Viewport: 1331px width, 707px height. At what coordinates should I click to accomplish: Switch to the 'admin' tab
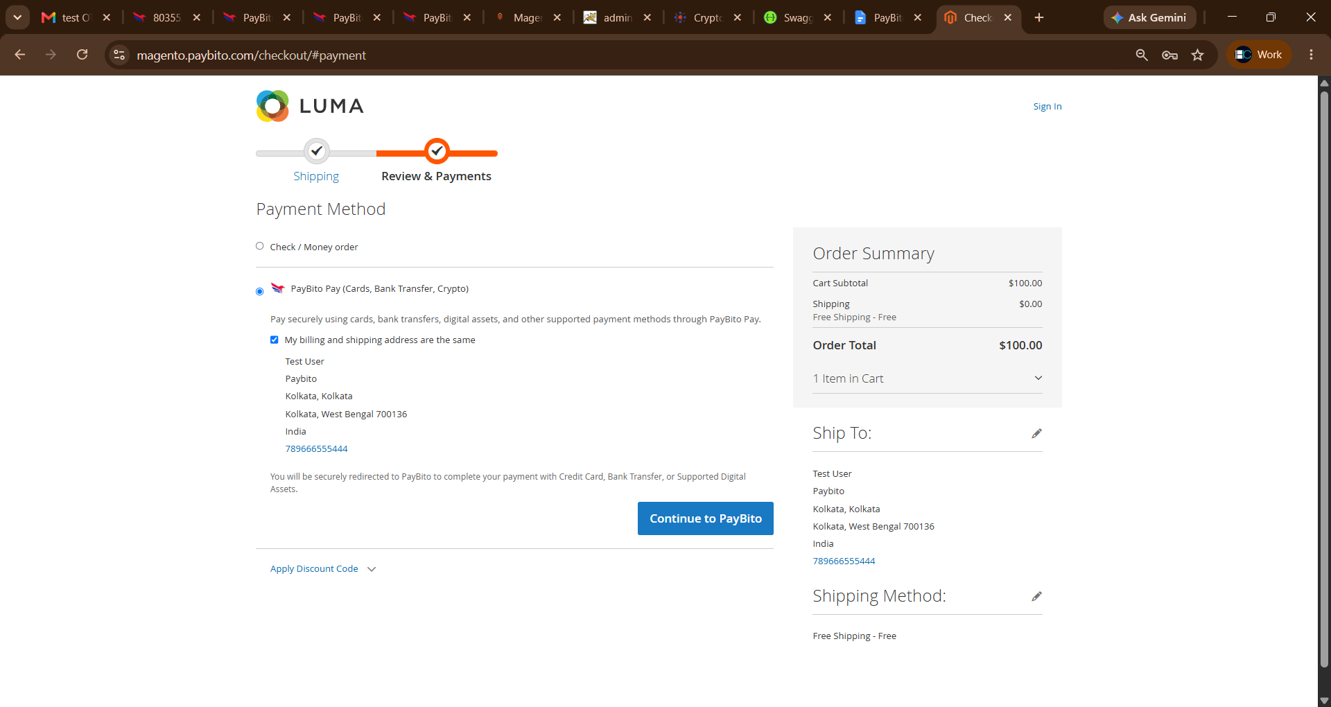click(x=618, y=17)
